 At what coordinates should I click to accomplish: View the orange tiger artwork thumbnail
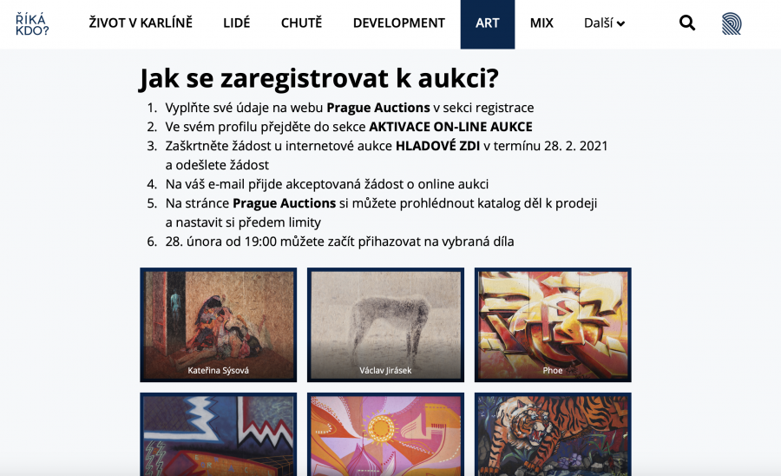coord(553,434)
